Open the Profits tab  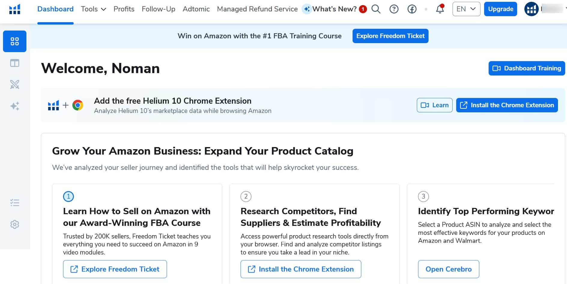124,9
